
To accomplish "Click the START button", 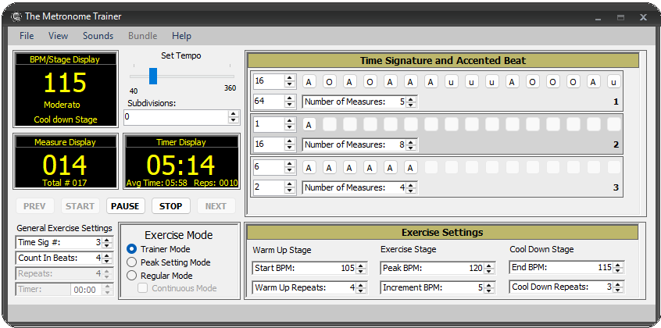I will [x=80, y=206].
